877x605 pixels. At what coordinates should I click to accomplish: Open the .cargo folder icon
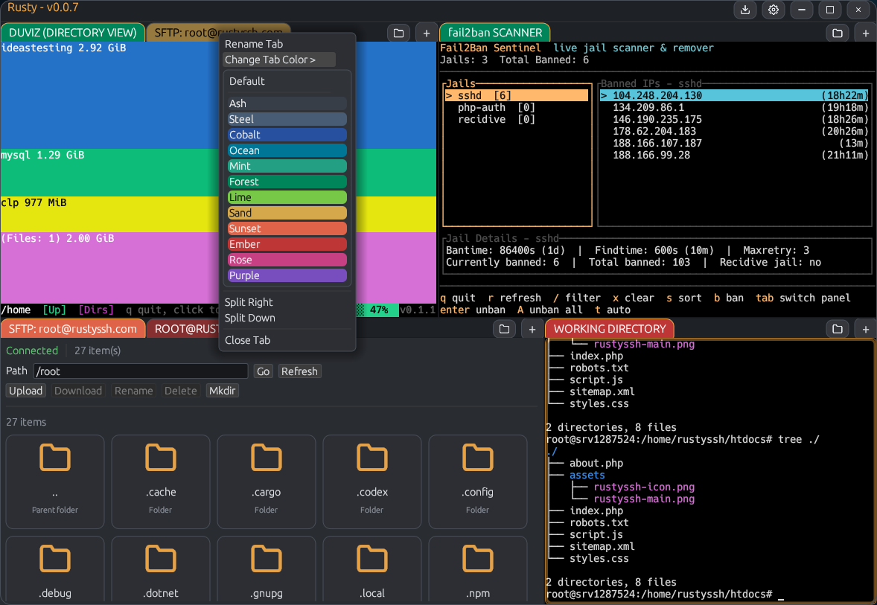point(266,458)
